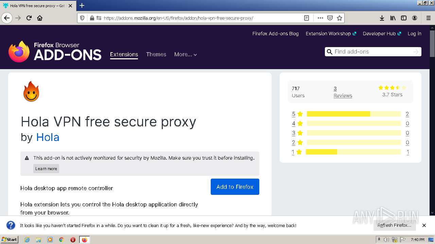Show tracking protection shield info
This screenshot has width=435, height=244.
click(82, 18)
